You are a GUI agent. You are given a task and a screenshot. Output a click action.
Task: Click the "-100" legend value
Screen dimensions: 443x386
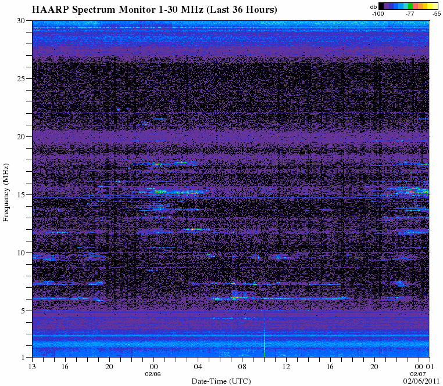378,14
